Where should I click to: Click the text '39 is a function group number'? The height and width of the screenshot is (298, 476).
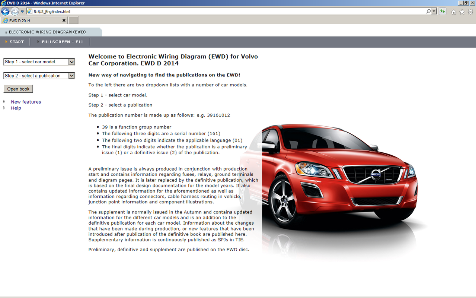pos(137,127)
